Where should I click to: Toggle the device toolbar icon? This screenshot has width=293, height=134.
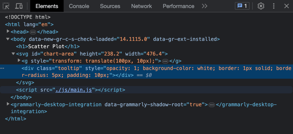19,6
